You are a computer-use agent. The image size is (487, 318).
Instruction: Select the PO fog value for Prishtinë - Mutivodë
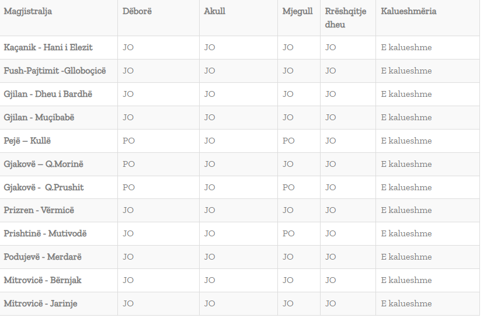click(288, 233)
